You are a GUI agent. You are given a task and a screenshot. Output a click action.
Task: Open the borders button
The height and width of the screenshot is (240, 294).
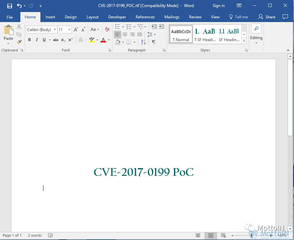coord(129,42)
